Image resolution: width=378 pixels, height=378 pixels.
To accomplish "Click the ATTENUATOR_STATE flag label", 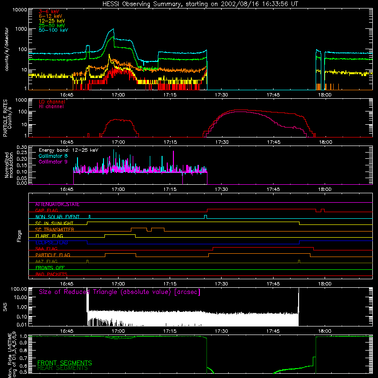I will [x=57, y=205].
